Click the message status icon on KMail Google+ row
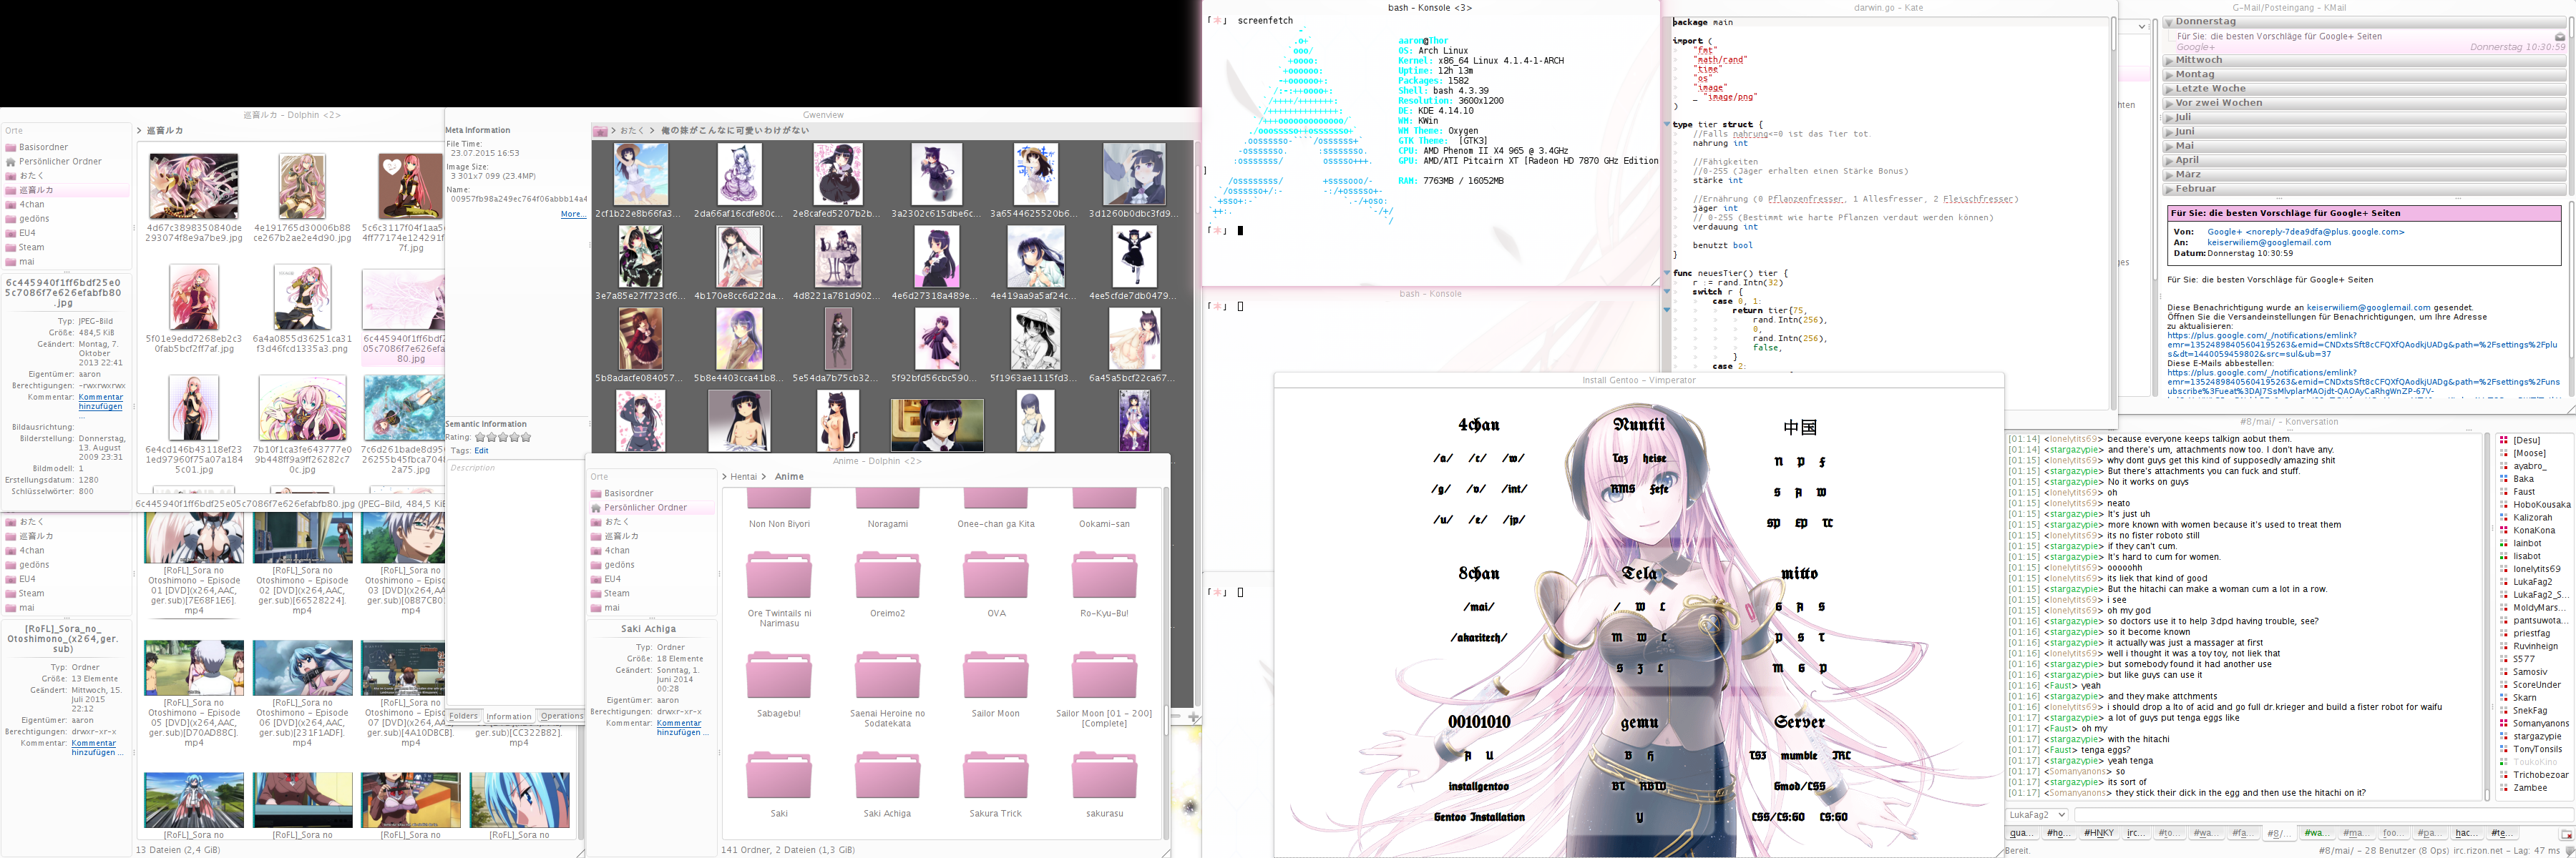Viewport: 2576px width, 858px height. pyautogui.click(x=2560, y=37)
